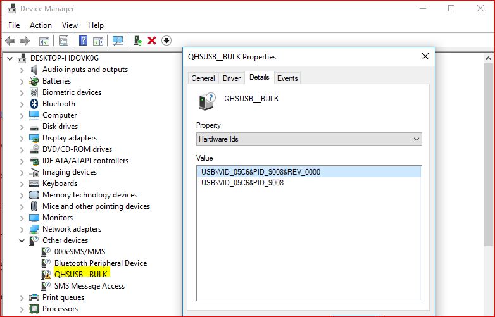
Task: Close the QHSUSB__BULK Properties dialog
Action: click(x=425, y=56)
